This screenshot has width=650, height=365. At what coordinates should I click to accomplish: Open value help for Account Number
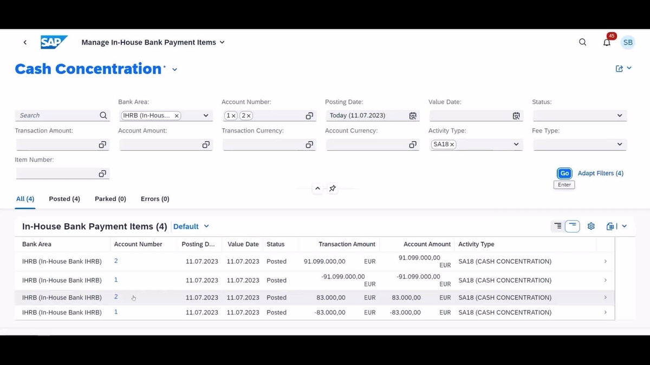[309, 115]
